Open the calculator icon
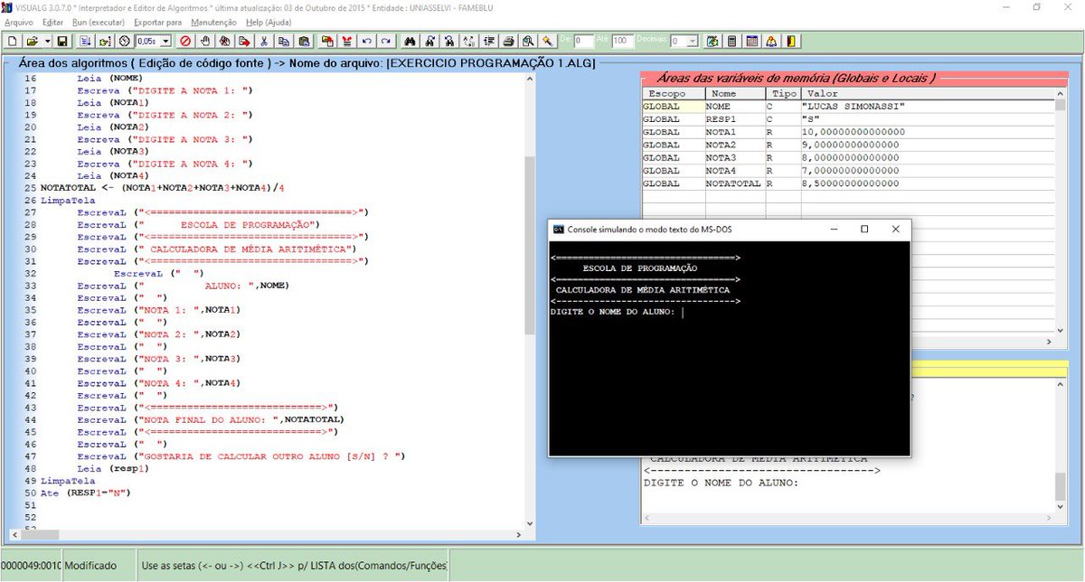 tap(732, 41)
